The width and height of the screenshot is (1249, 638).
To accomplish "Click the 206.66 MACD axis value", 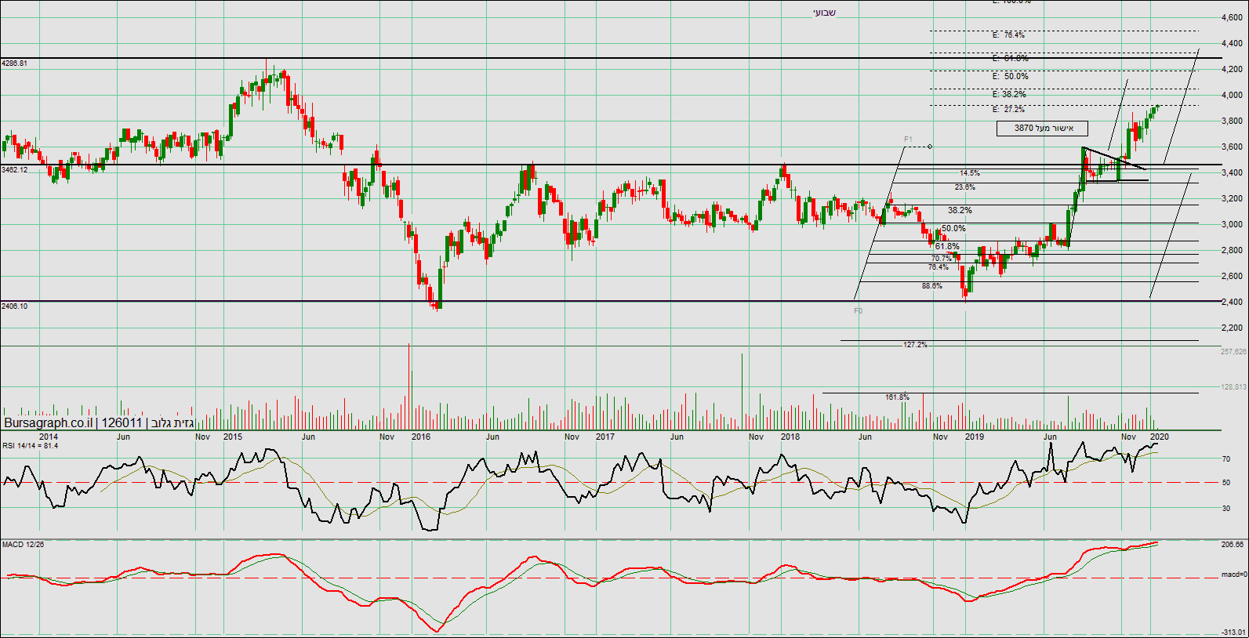I will click(1233, 544).
